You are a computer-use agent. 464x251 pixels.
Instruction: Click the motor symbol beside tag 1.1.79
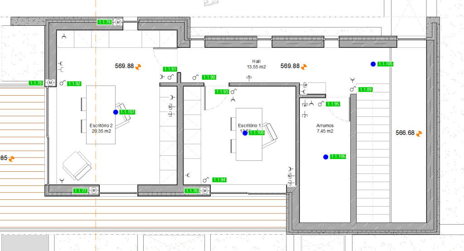pyautogui.click(x=118, y=22)
